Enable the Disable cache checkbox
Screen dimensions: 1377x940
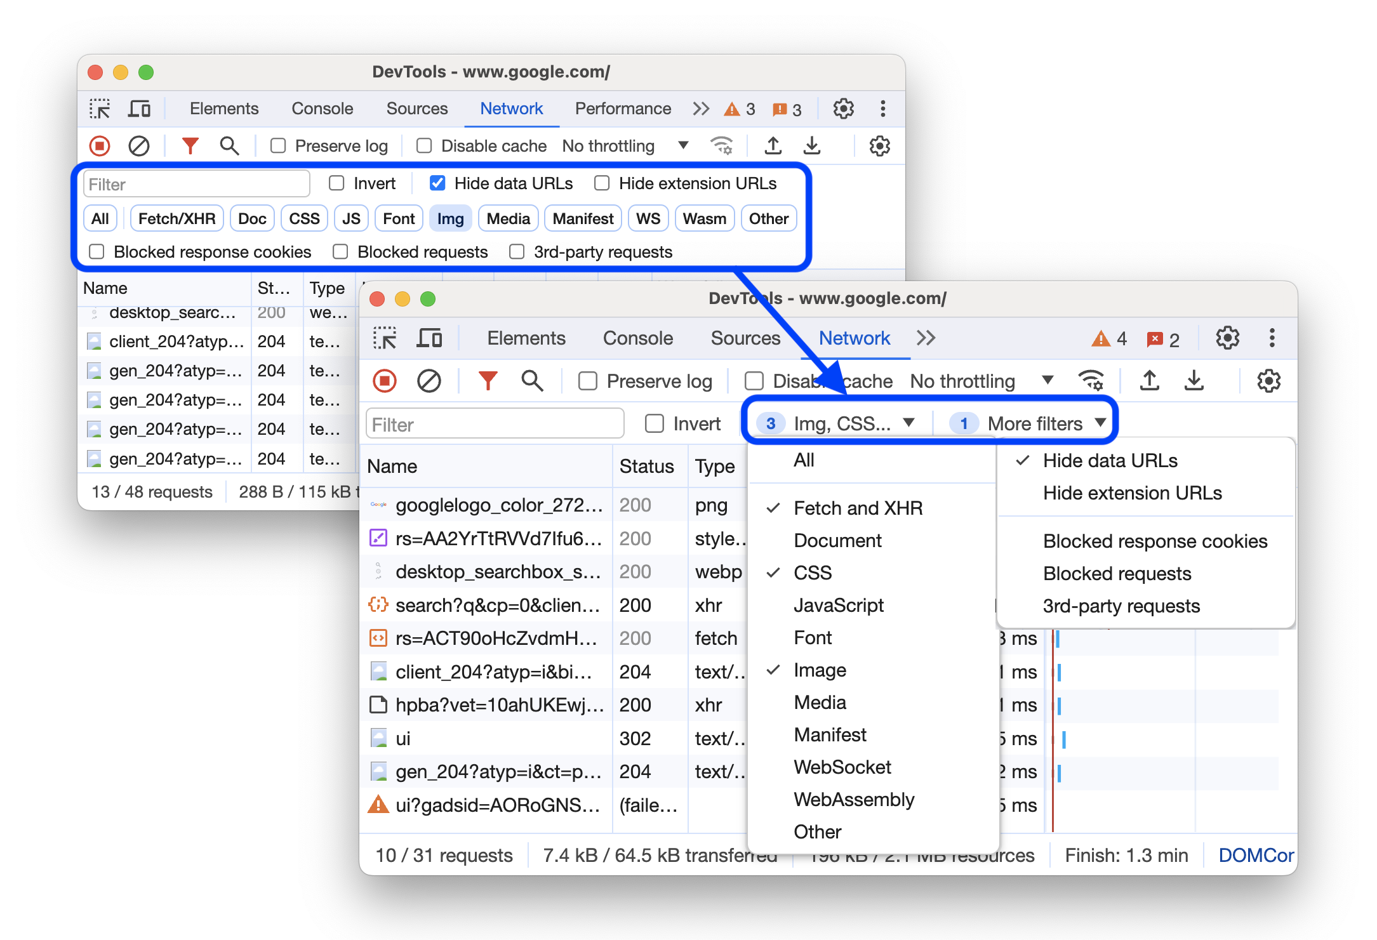click(x=751, y=381)
